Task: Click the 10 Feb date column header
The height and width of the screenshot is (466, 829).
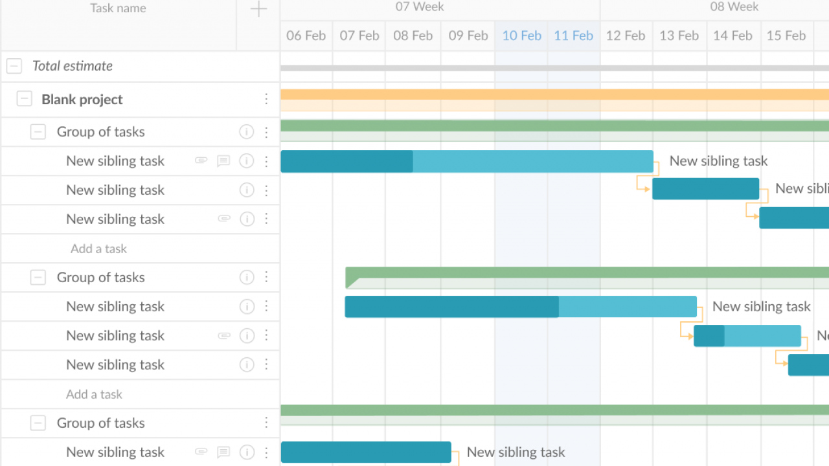Action: [521, 36]
